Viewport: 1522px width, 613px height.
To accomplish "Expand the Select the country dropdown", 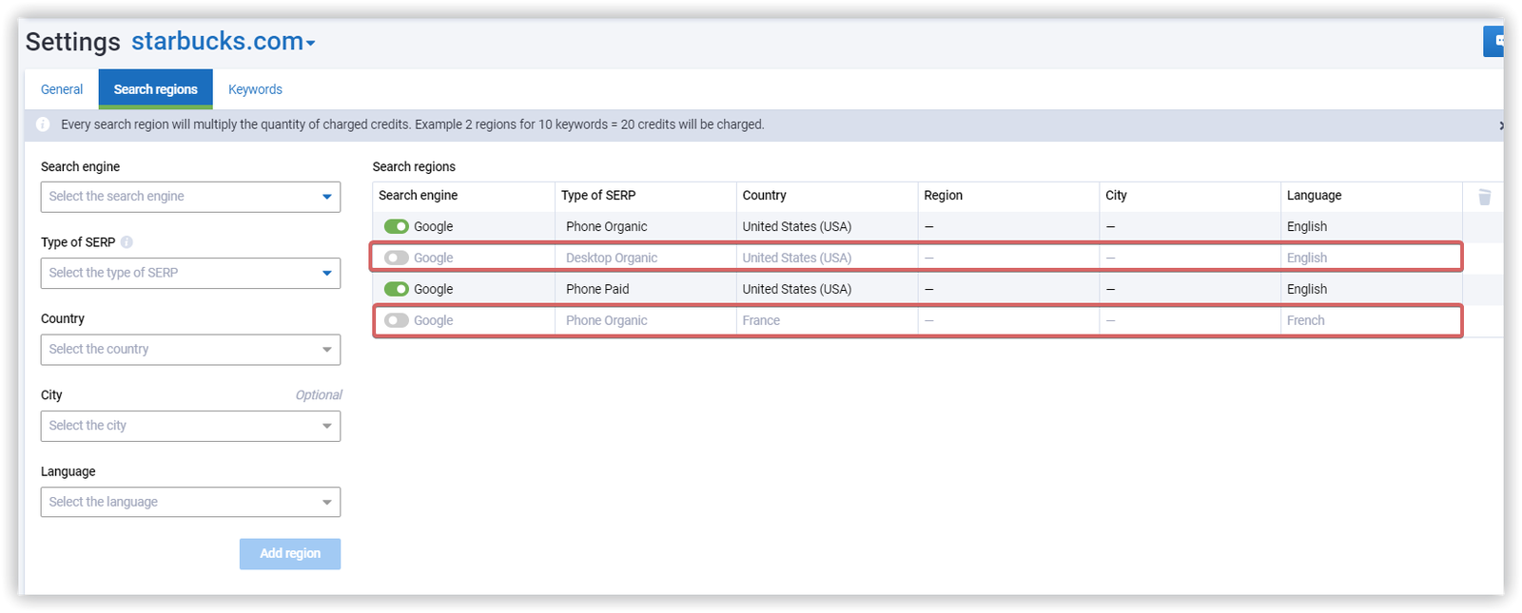I will [x=190, y=350].
